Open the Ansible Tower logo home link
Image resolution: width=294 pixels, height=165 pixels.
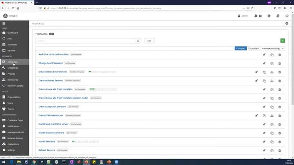click(x=10, y=16)
